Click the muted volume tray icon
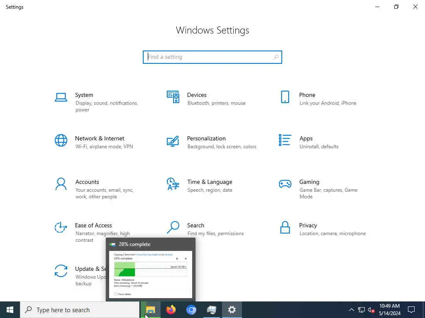425x318 pixels. coord(371,310)
